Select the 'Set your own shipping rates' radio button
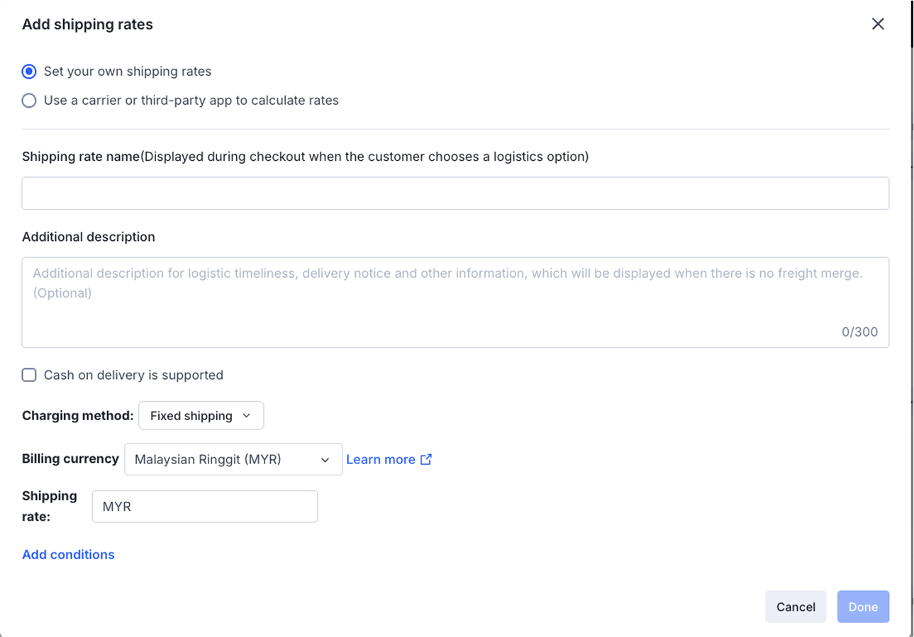 click(29, 72)
